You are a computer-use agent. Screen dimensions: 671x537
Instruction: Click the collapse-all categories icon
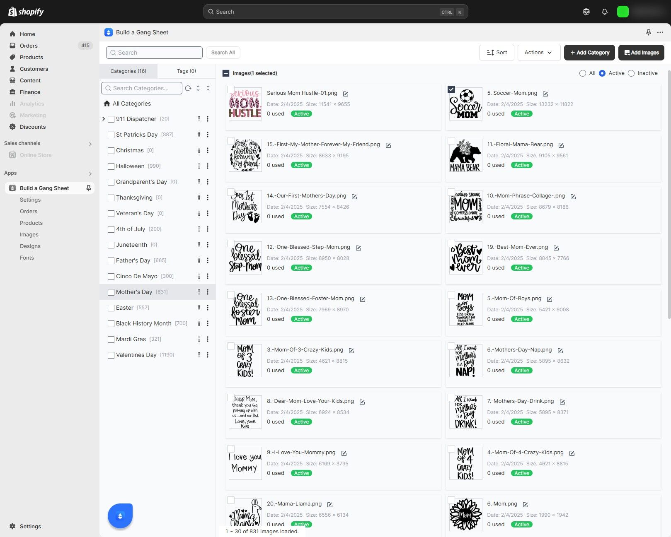tap(208, 88)
